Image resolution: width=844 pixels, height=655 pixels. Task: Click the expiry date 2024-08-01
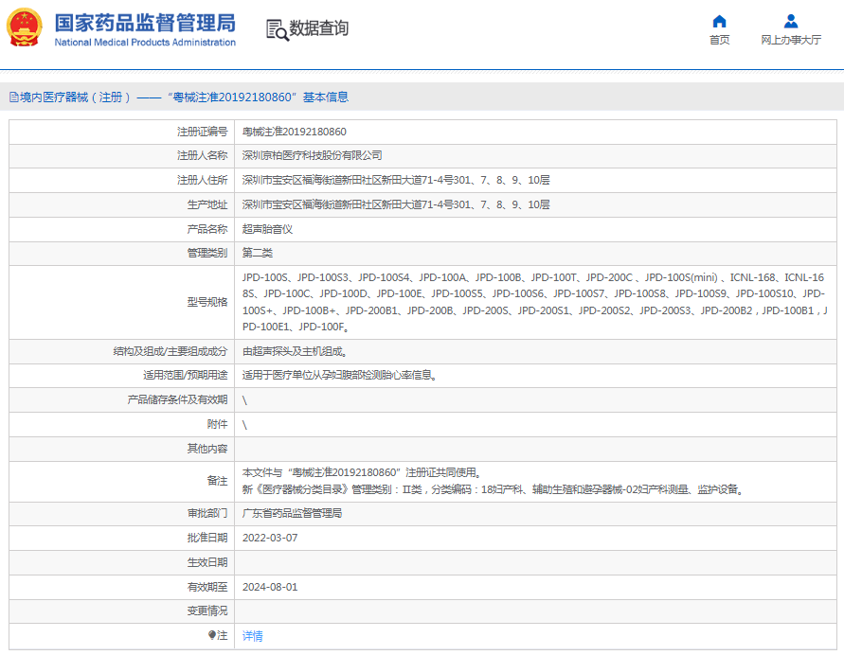click(x=270, y=587)
